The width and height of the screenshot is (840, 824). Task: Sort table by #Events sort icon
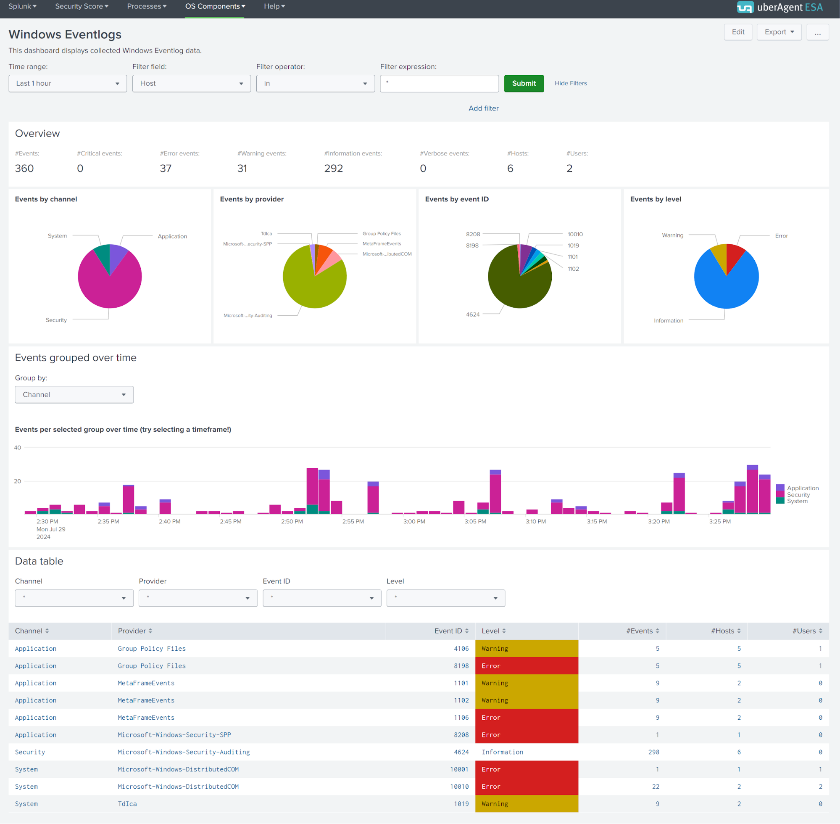[x=658, y=631]
